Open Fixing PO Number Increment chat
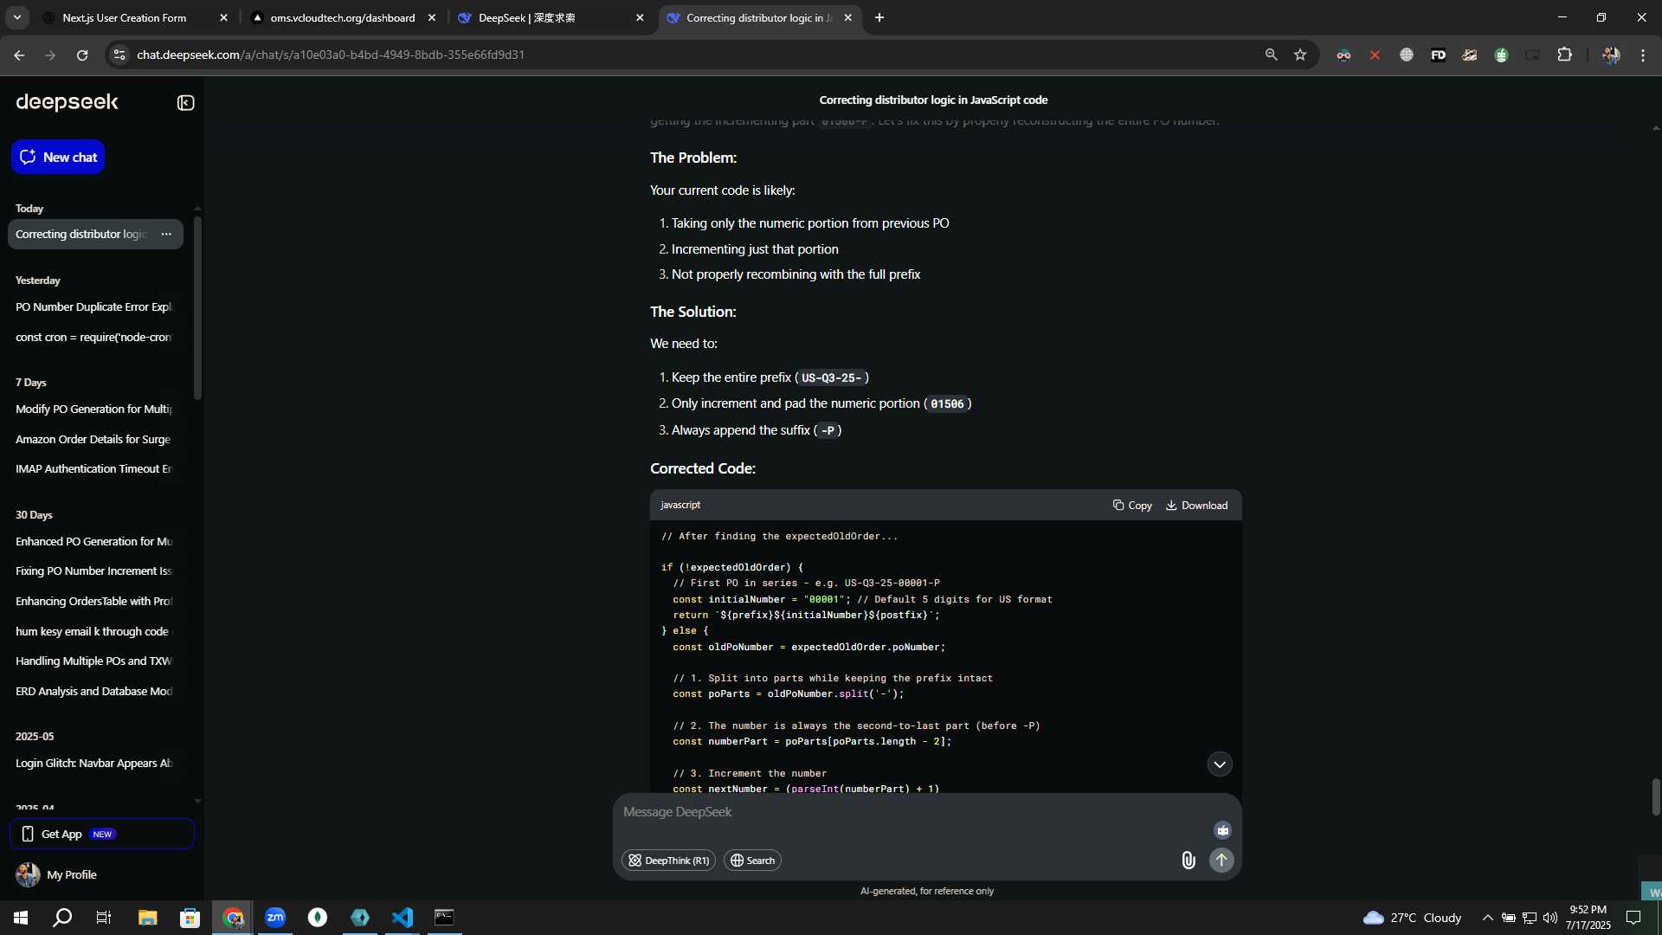The image size is (1662, 935). [93, 571]
